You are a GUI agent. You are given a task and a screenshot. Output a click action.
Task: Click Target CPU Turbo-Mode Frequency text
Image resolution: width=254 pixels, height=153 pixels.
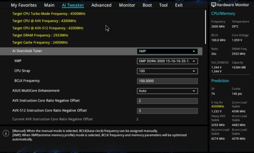49,14
